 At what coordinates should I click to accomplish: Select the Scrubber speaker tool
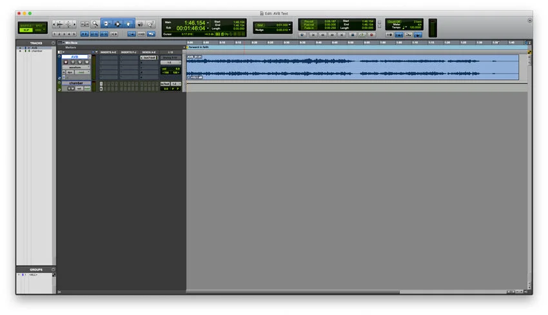coord(141,24)
